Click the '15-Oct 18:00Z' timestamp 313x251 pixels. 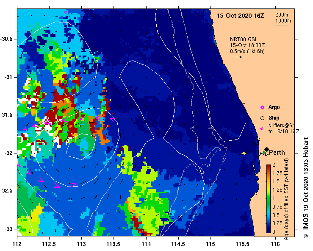[247, 45]
